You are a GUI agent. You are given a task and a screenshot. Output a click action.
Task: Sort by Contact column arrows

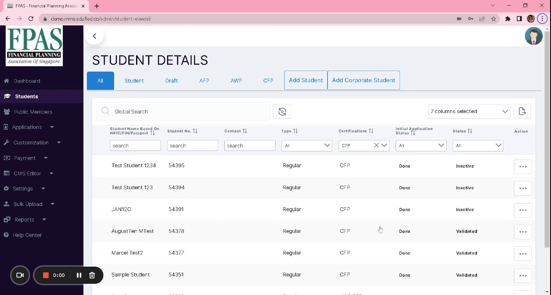pyautogui.click(x=245, y=131)
